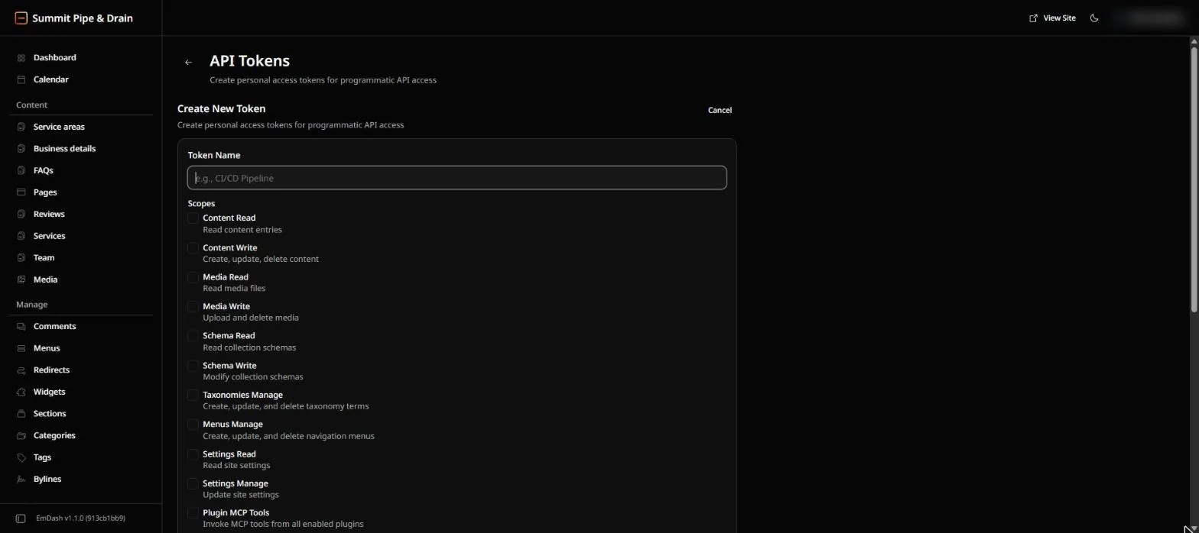Check the Media Read scope

[193, 277]
